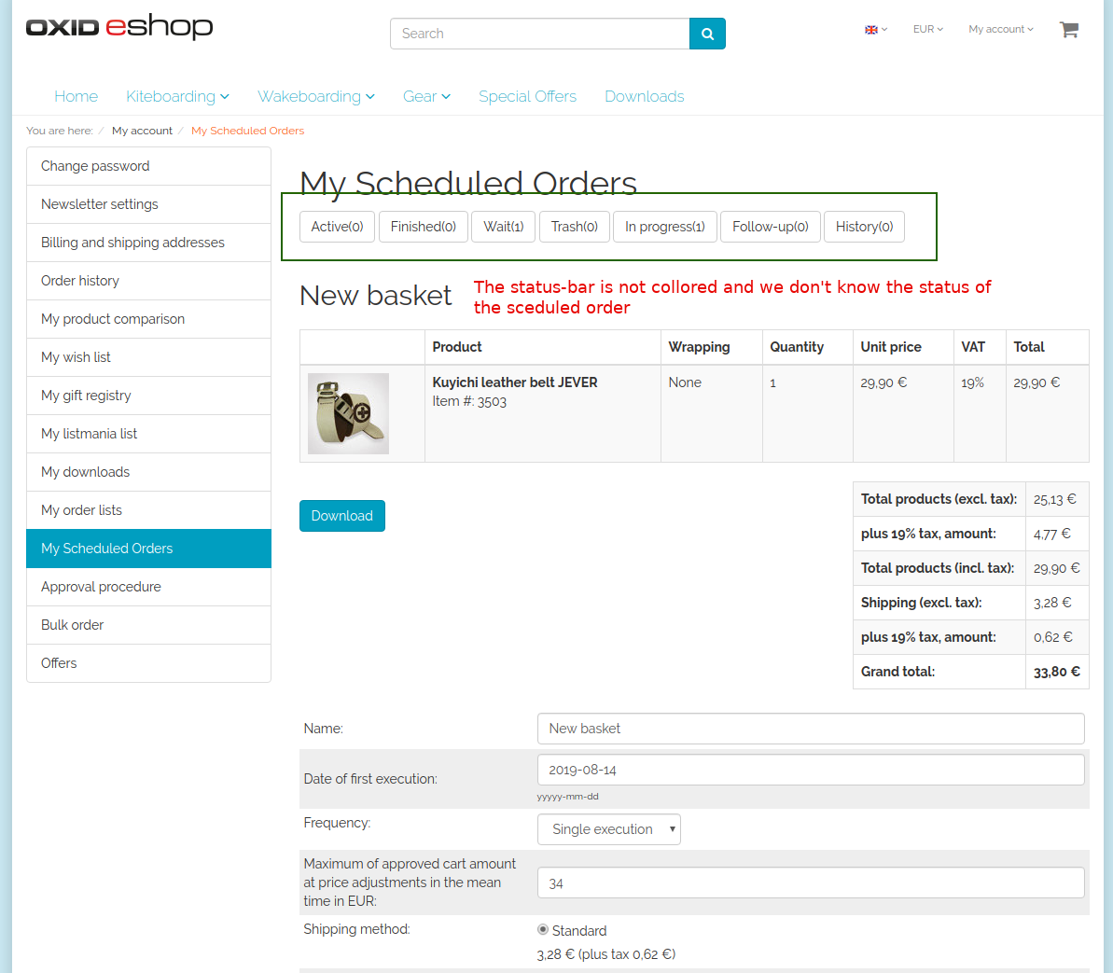Open the My account dropdown
This screenshot has height=973, width=1113.
1000,30
